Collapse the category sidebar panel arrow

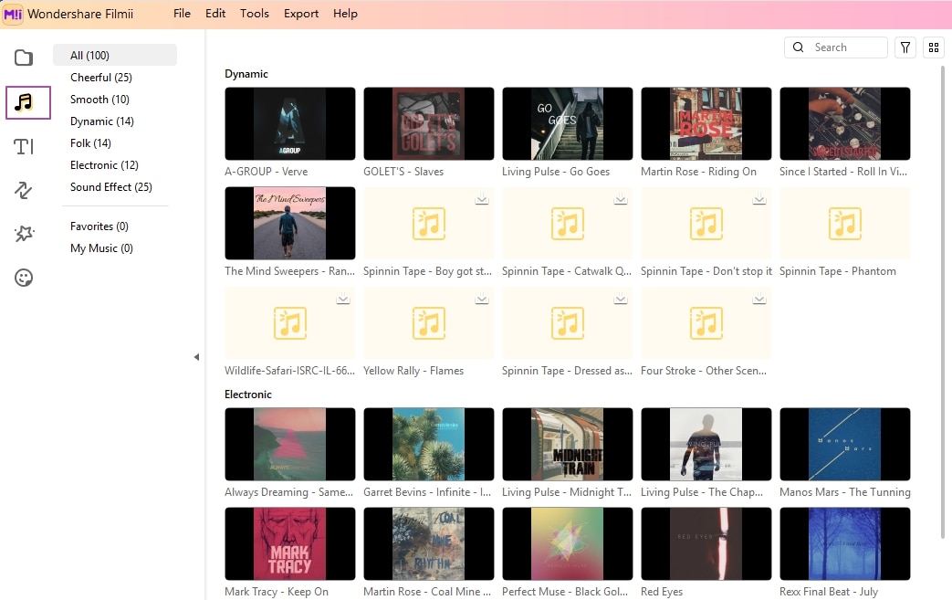click(x=196, y=357)
